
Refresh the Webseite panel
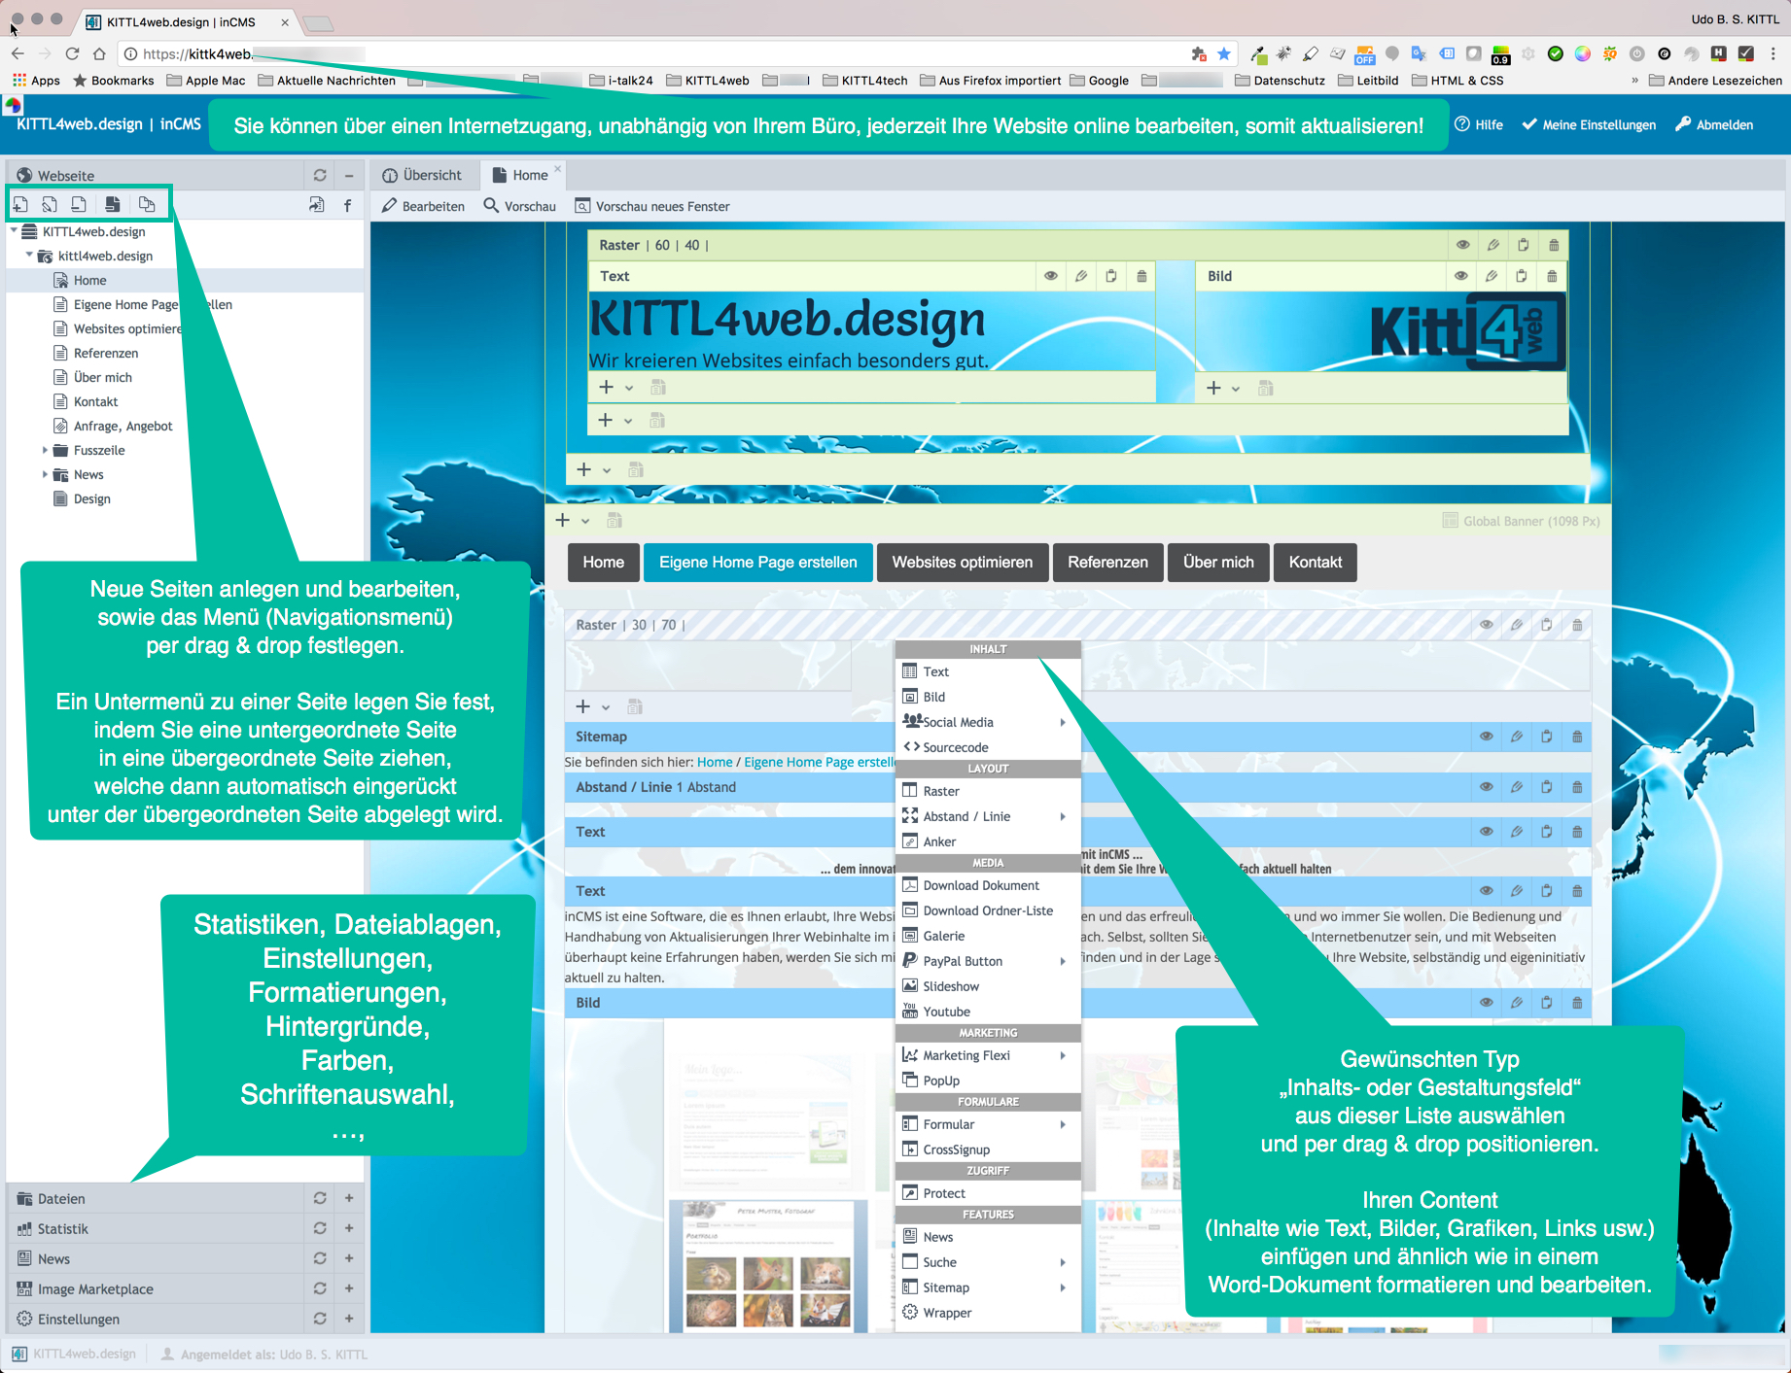click(x=320, y=175)
